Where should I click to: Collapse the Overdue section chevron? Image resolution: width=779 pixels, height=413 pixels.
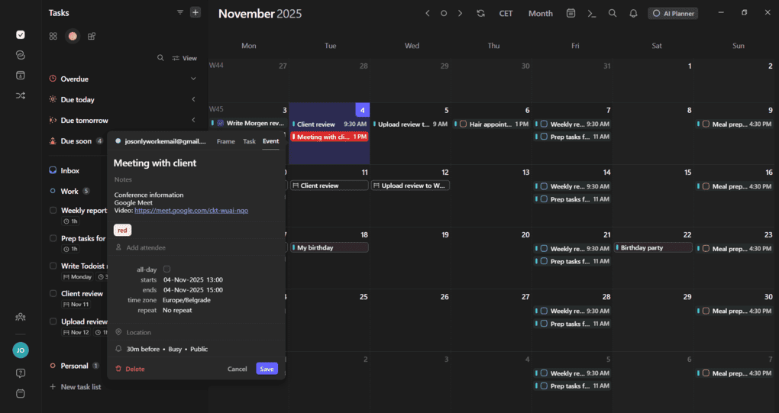click(x=193, y=79)
